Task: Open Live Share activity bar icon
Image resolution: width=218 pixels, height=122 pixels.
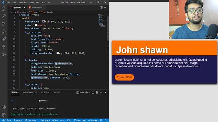Action: pyautogui.click(x=4, y=47)
